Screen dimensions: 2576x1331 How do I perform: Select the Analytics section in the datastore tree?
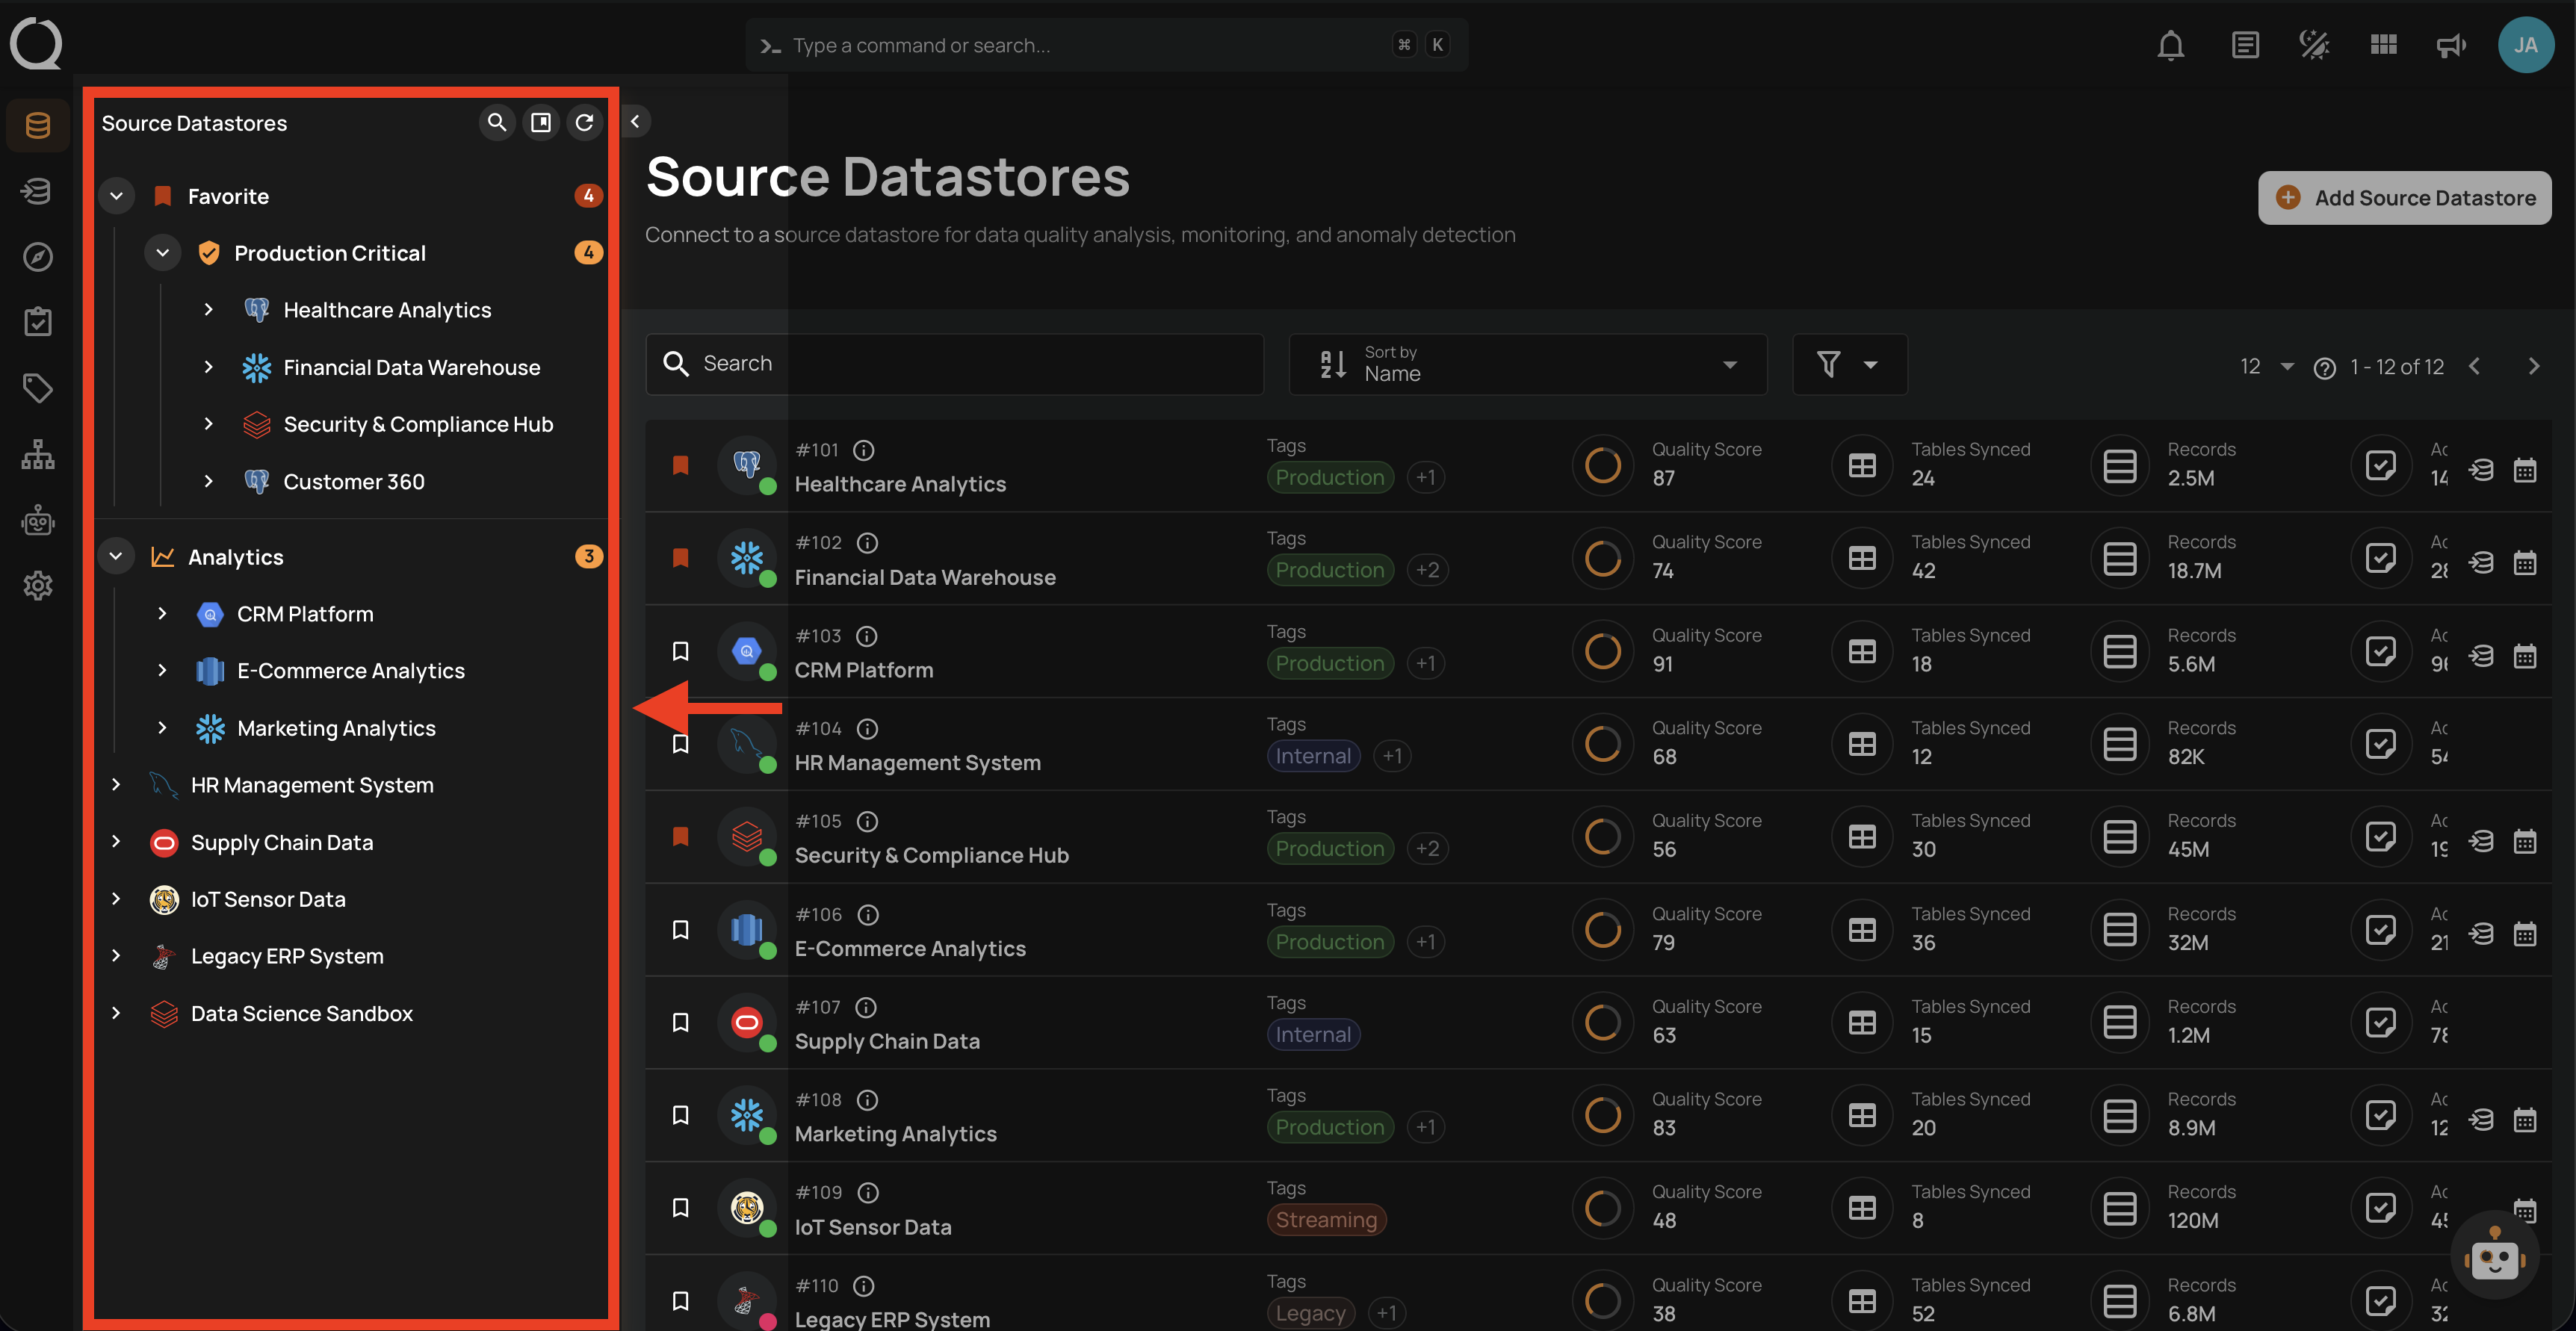[x=235, y=556]
